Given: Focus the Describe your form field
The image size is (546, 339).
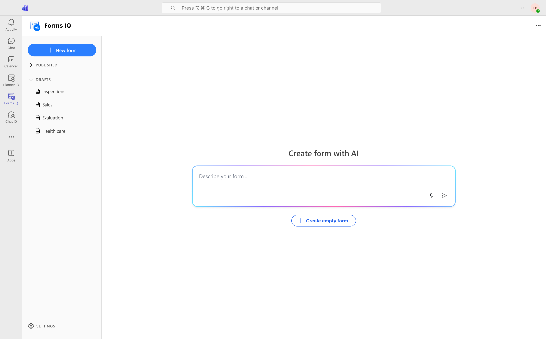Looking at the screenshot, I should (x=324, y=177).
